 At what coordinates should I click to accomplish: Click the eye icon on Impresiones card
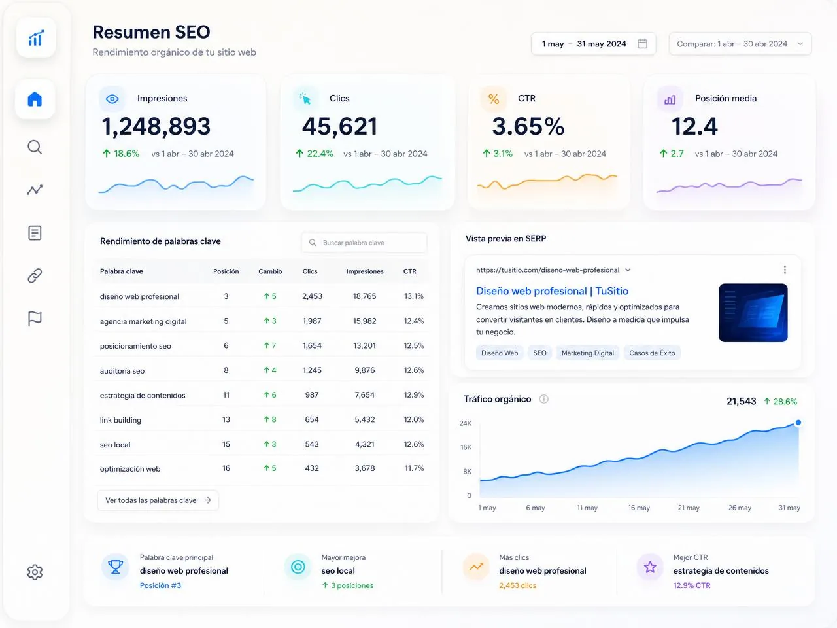(x=112, y=99)
